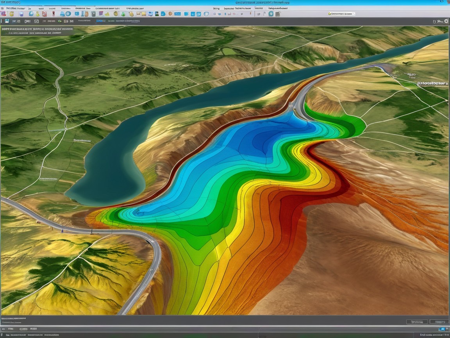Enable the blue status indicator in the taskbar
The height and width of the screenshot is (338, 450).
tap(442, 330)
